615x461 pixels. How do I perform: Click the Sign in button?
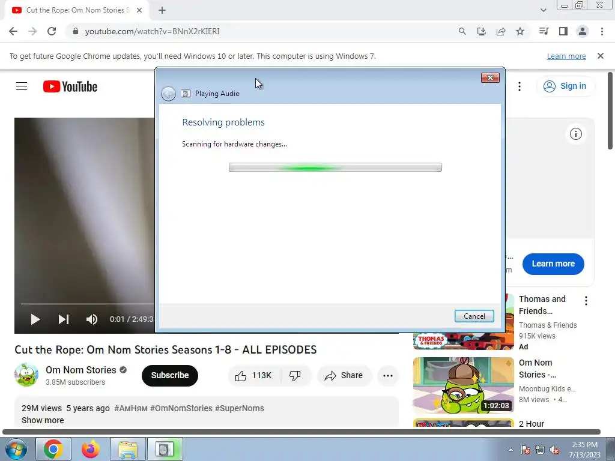click(565, 86)
